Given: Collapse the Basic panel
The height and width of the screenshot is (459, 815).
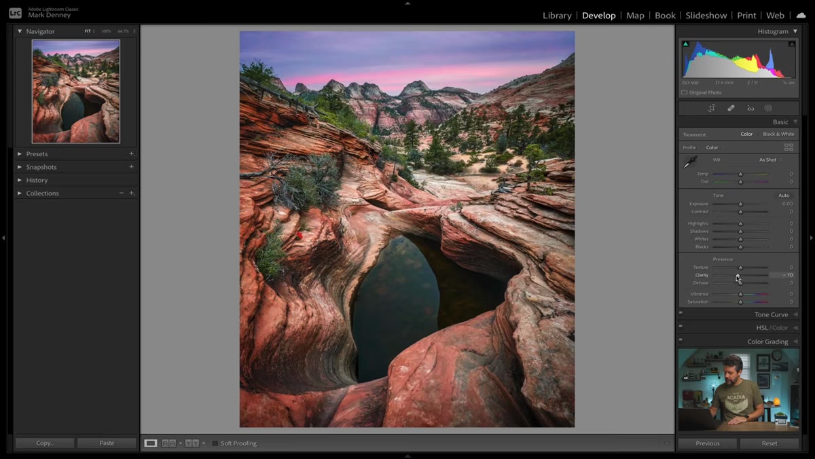Looking at the screenshot, I should (x=795, y=122).
